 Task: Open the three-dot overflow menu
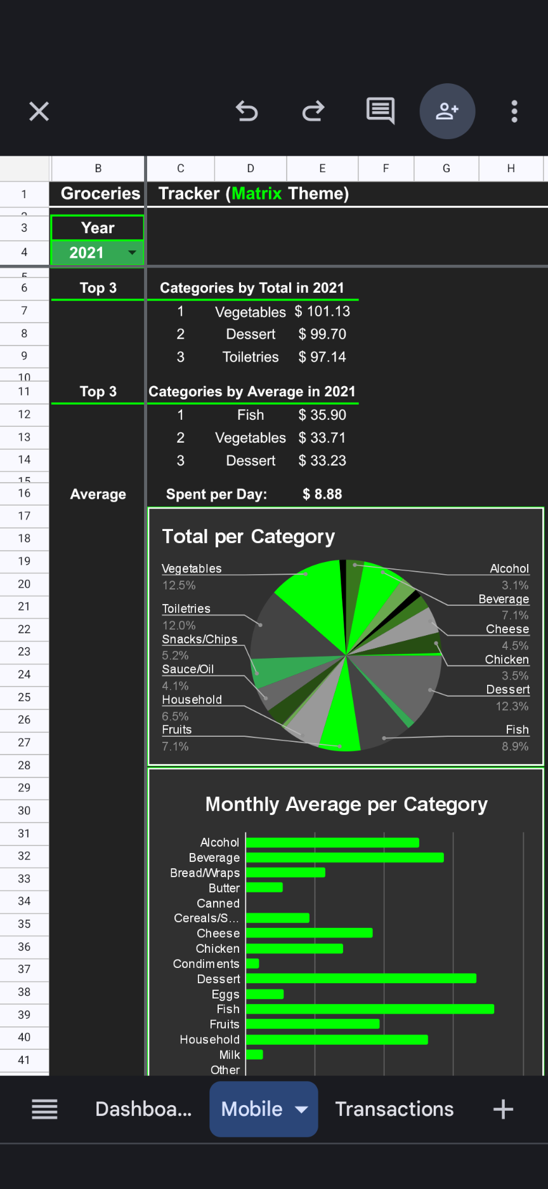pos(514,111)
